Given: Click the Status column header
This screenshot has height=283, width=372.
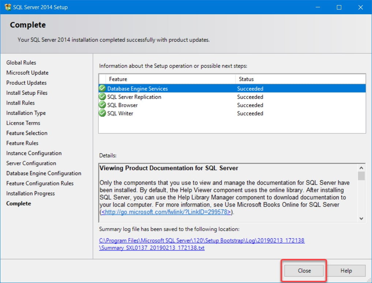Looking at the screenshot, I should click(300, 79).
